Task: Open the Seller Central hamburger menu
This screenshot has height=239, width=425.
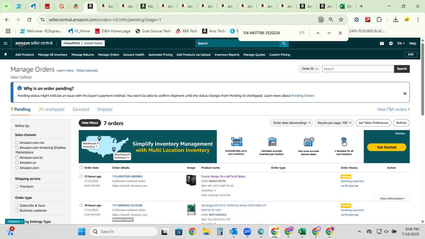Action: tap(5, 43)
